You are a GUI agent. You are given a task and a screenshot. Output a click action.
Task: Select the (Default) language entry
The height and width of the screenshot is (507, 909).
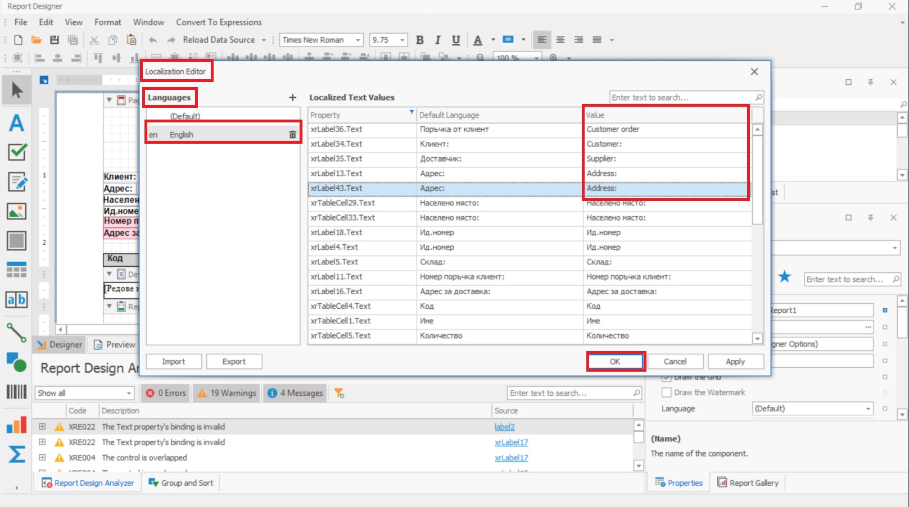click(223, 116)
